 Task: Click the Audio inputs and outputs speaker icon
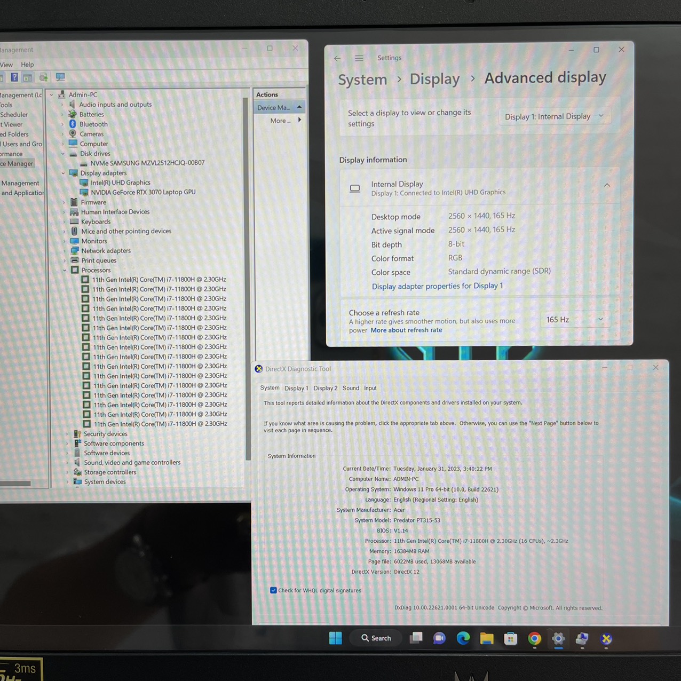pyautogui.click(x=72, y=104)
